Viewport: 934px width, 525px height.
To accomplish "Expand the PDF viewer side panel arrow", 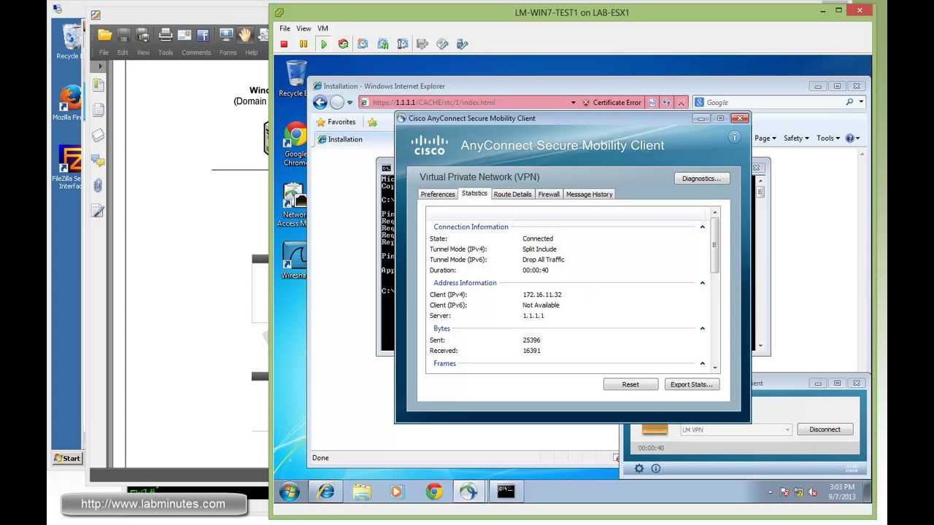I will coord(100,66).
